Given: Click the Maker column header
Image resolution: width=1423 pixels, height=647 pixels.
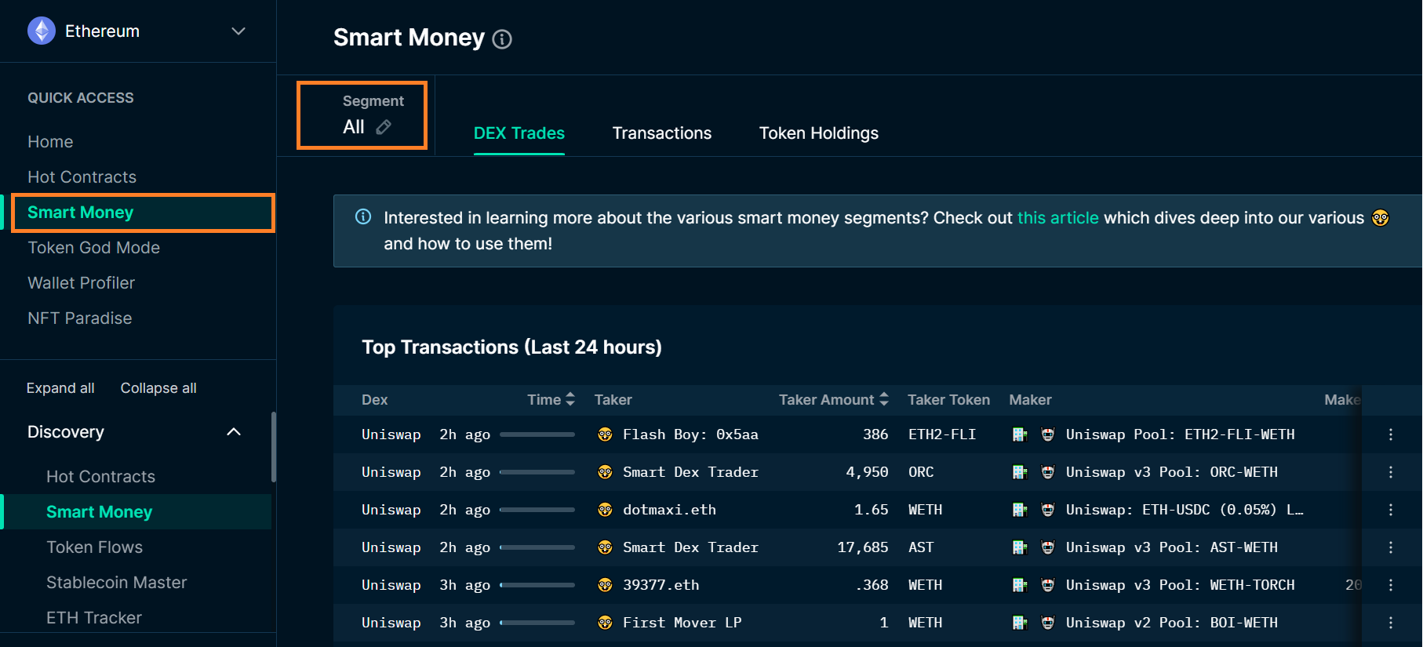Looking at the screenshot, I should [1030, 400].
